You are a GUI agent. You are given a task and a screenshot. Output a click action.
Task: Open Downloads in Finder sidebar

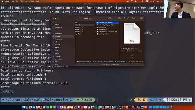click(x=58, y=33)
